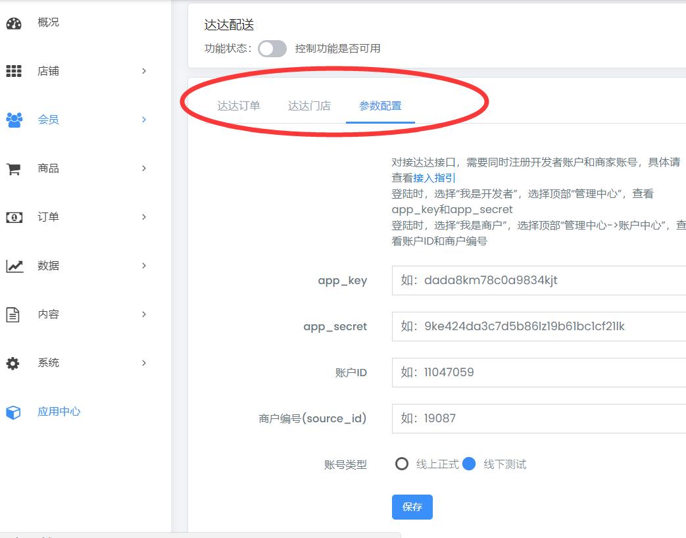Focus the 商户编号(source_id) input field
This screenshot has height=538, width=686.
tap(539, 418)
